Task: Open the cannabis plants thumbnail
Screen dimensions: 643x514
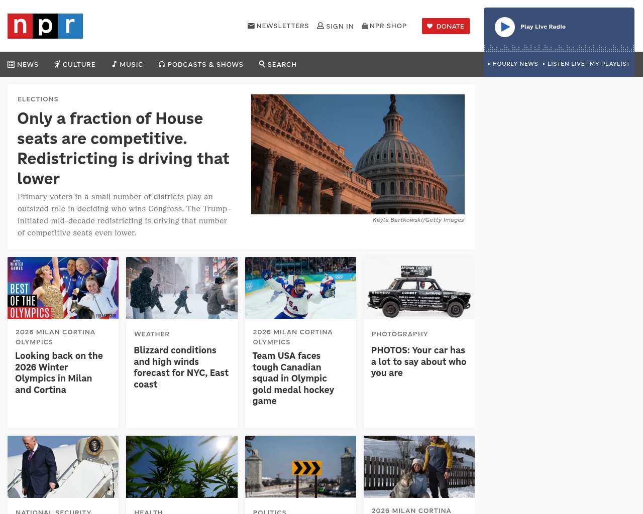Action: [182, 467]
